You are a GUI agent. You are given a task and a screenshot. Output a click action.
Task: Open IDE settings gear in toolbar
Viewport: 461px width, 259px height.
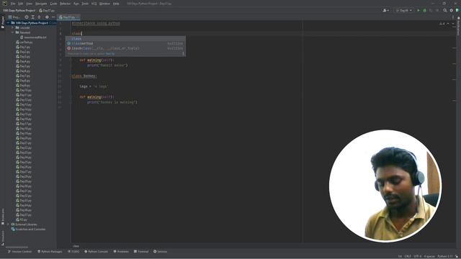tap(452, 10)
